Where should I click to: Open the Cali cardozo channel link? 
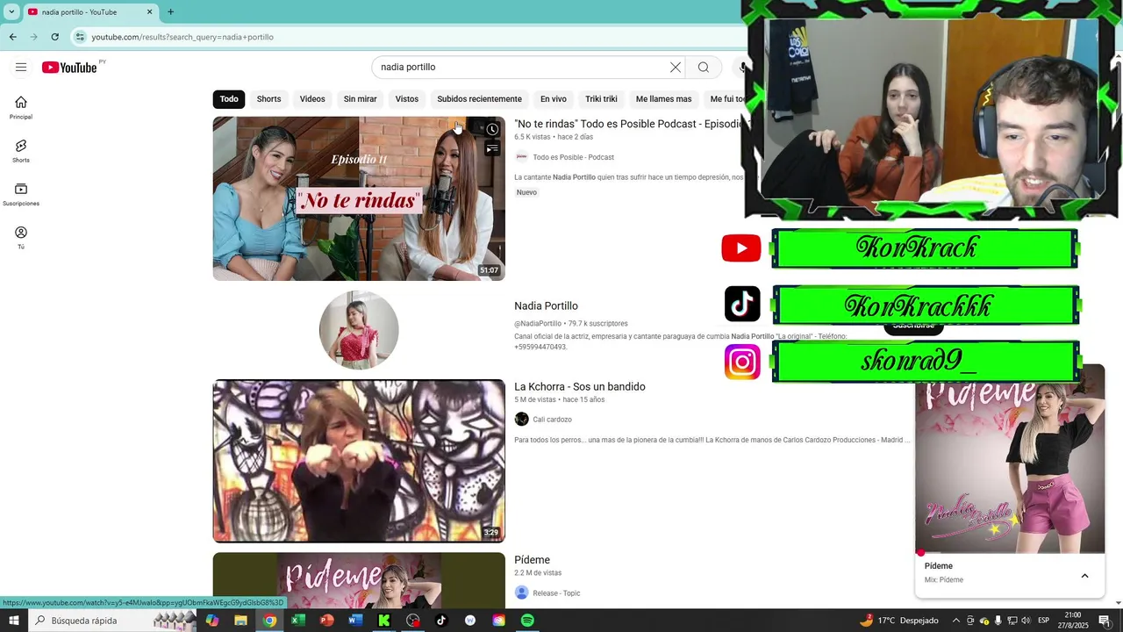pyautogui.click(x=552, y=420)
